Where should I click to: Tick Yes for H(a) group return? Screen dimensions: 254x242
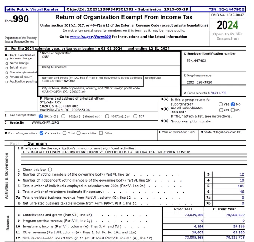(221, 104)
